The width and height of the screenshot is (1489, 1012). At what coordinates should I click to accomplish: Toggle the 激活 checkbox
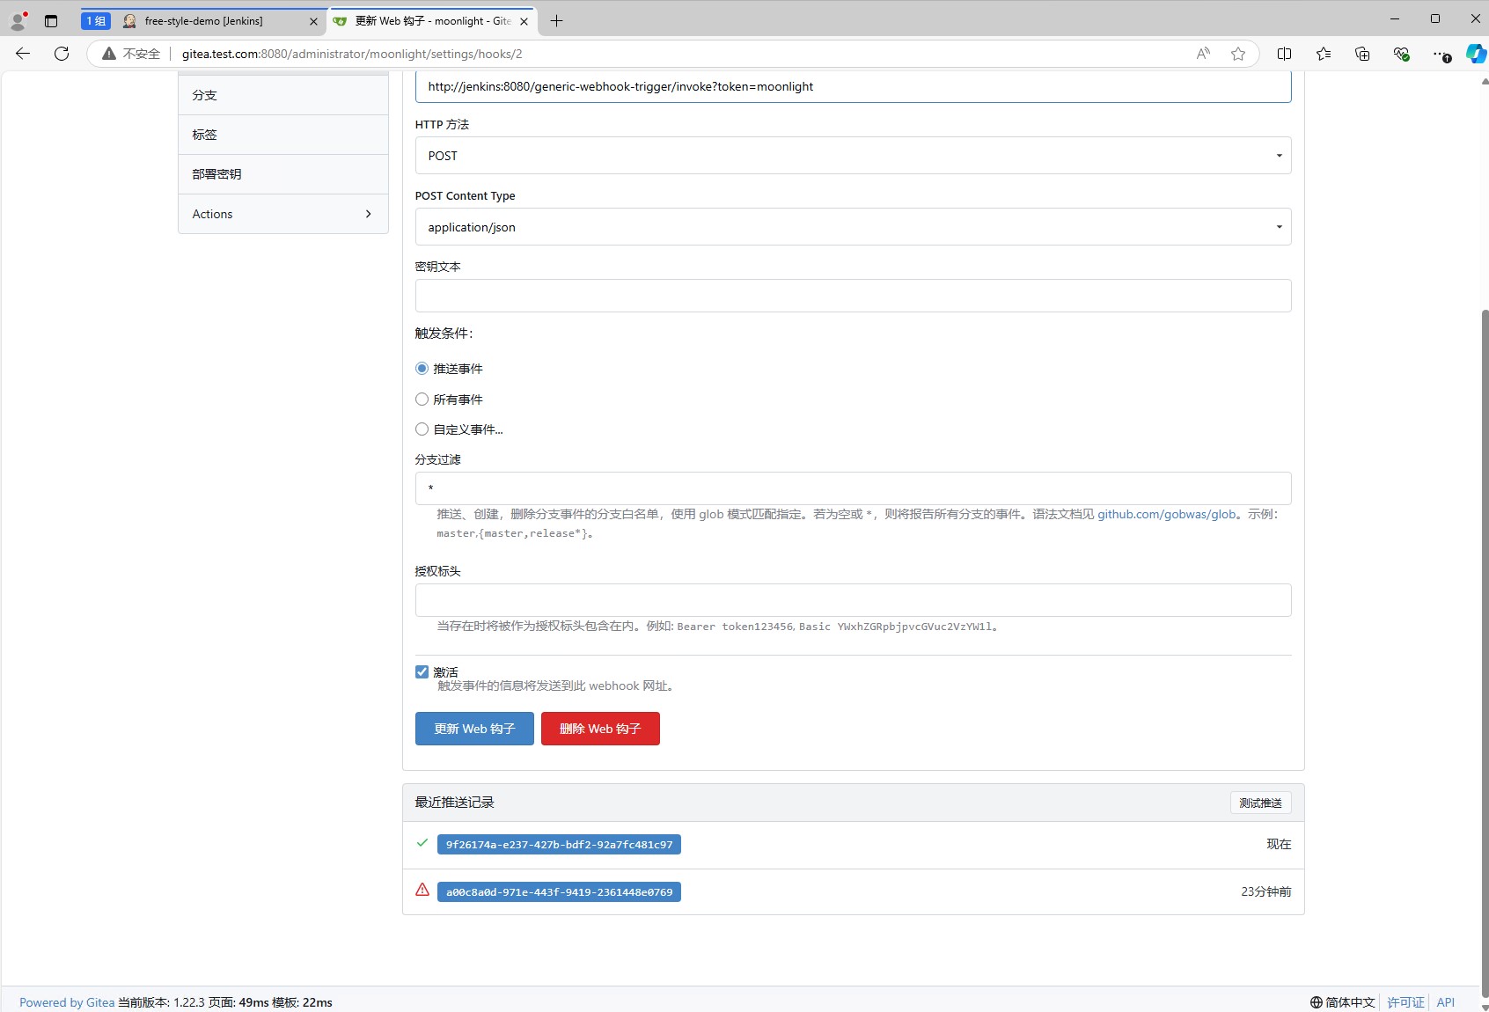coord(422,672)
